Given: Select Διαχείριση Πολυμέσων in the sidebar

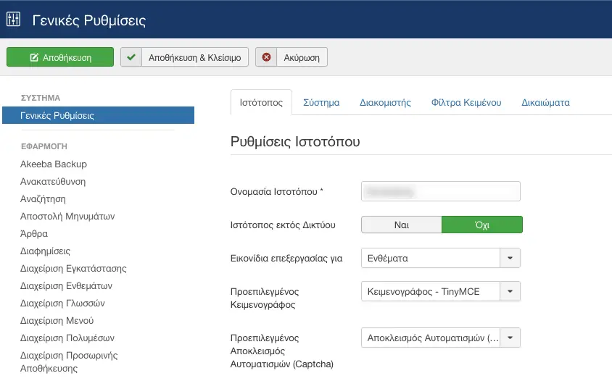Looking at the screenshot, I should point(67,338).
